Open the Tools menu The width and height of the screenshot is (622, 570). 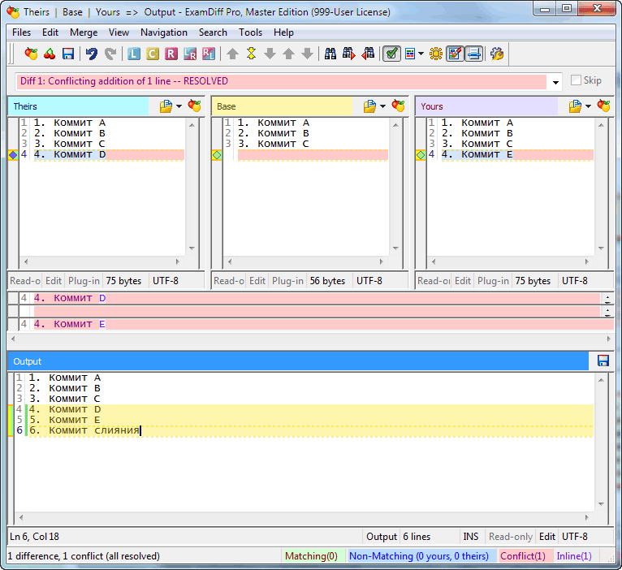250,32
